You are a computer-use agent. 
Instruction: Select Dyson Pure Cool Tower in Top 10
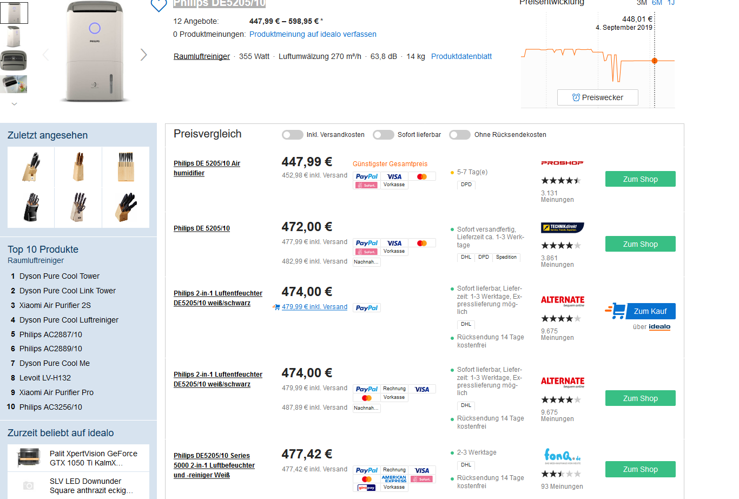click(60, 276)
